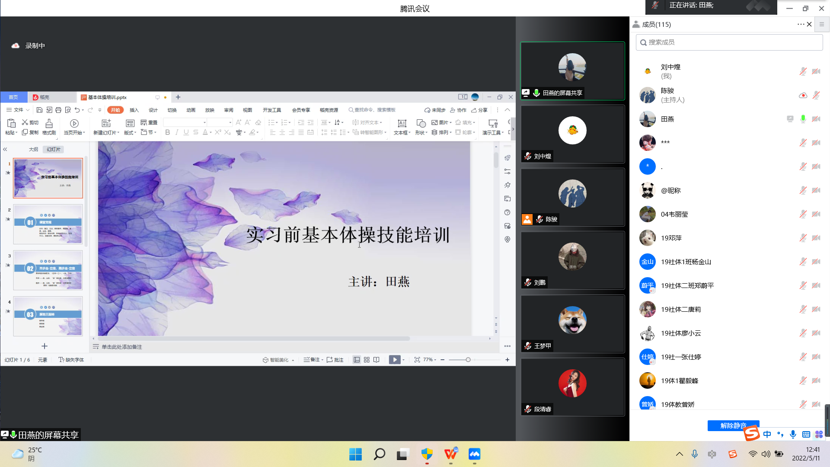Click the 解除静音 unmute button
Viewport: 830px width, 467px height.
pos(734,425)
